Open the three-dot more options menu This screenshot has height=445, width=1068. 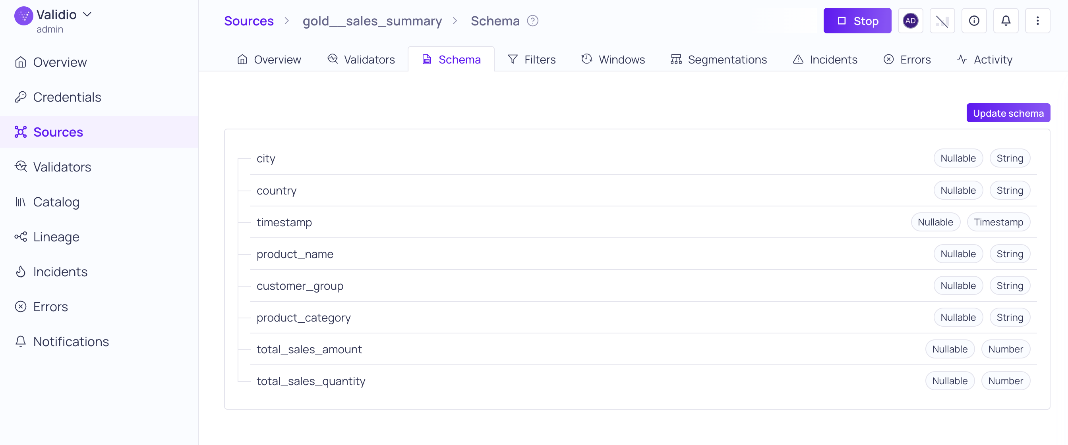tap(1037, 21)
